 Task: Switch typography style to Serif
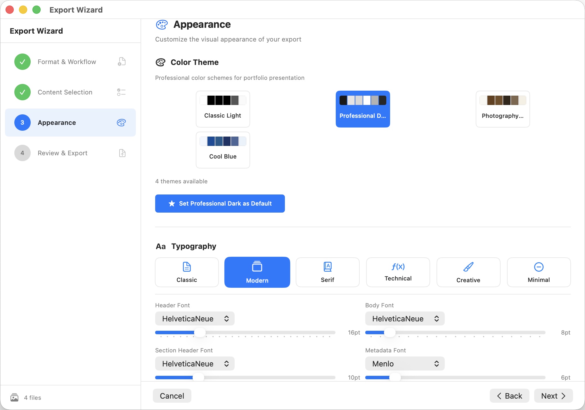tap(327, 272)
